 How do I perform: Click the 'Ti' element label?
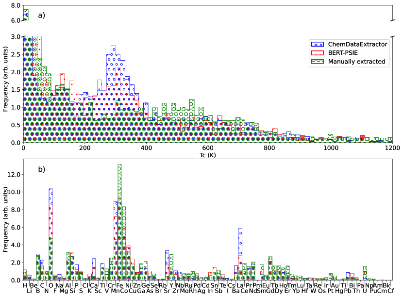point(102,285)
